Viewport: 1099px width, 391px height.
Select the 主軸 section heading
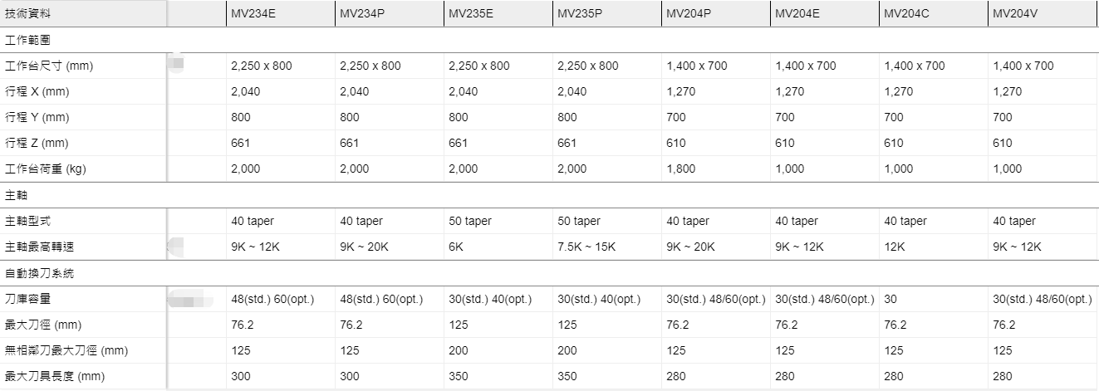click(17, 195)
